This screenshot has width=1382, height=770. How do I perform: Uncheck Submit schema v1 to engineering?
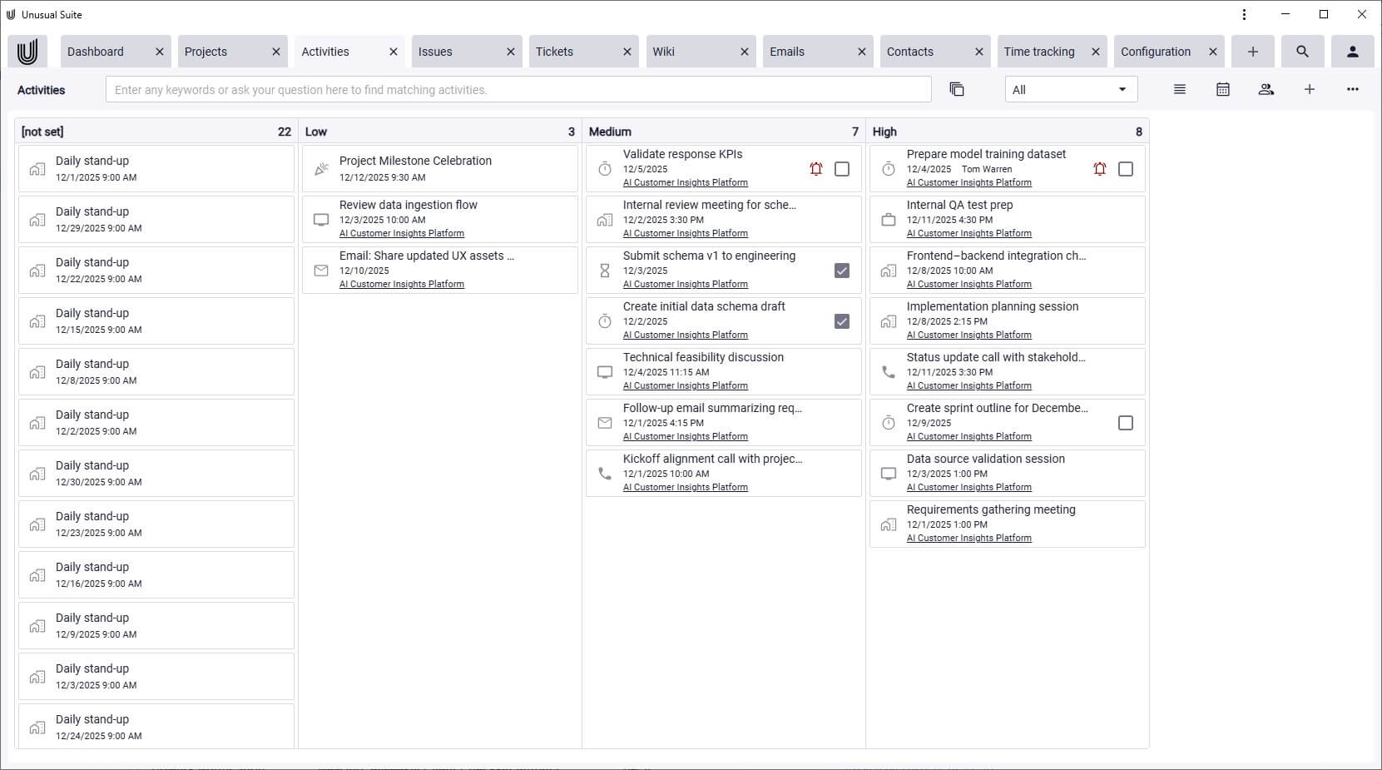coord(842,271)
